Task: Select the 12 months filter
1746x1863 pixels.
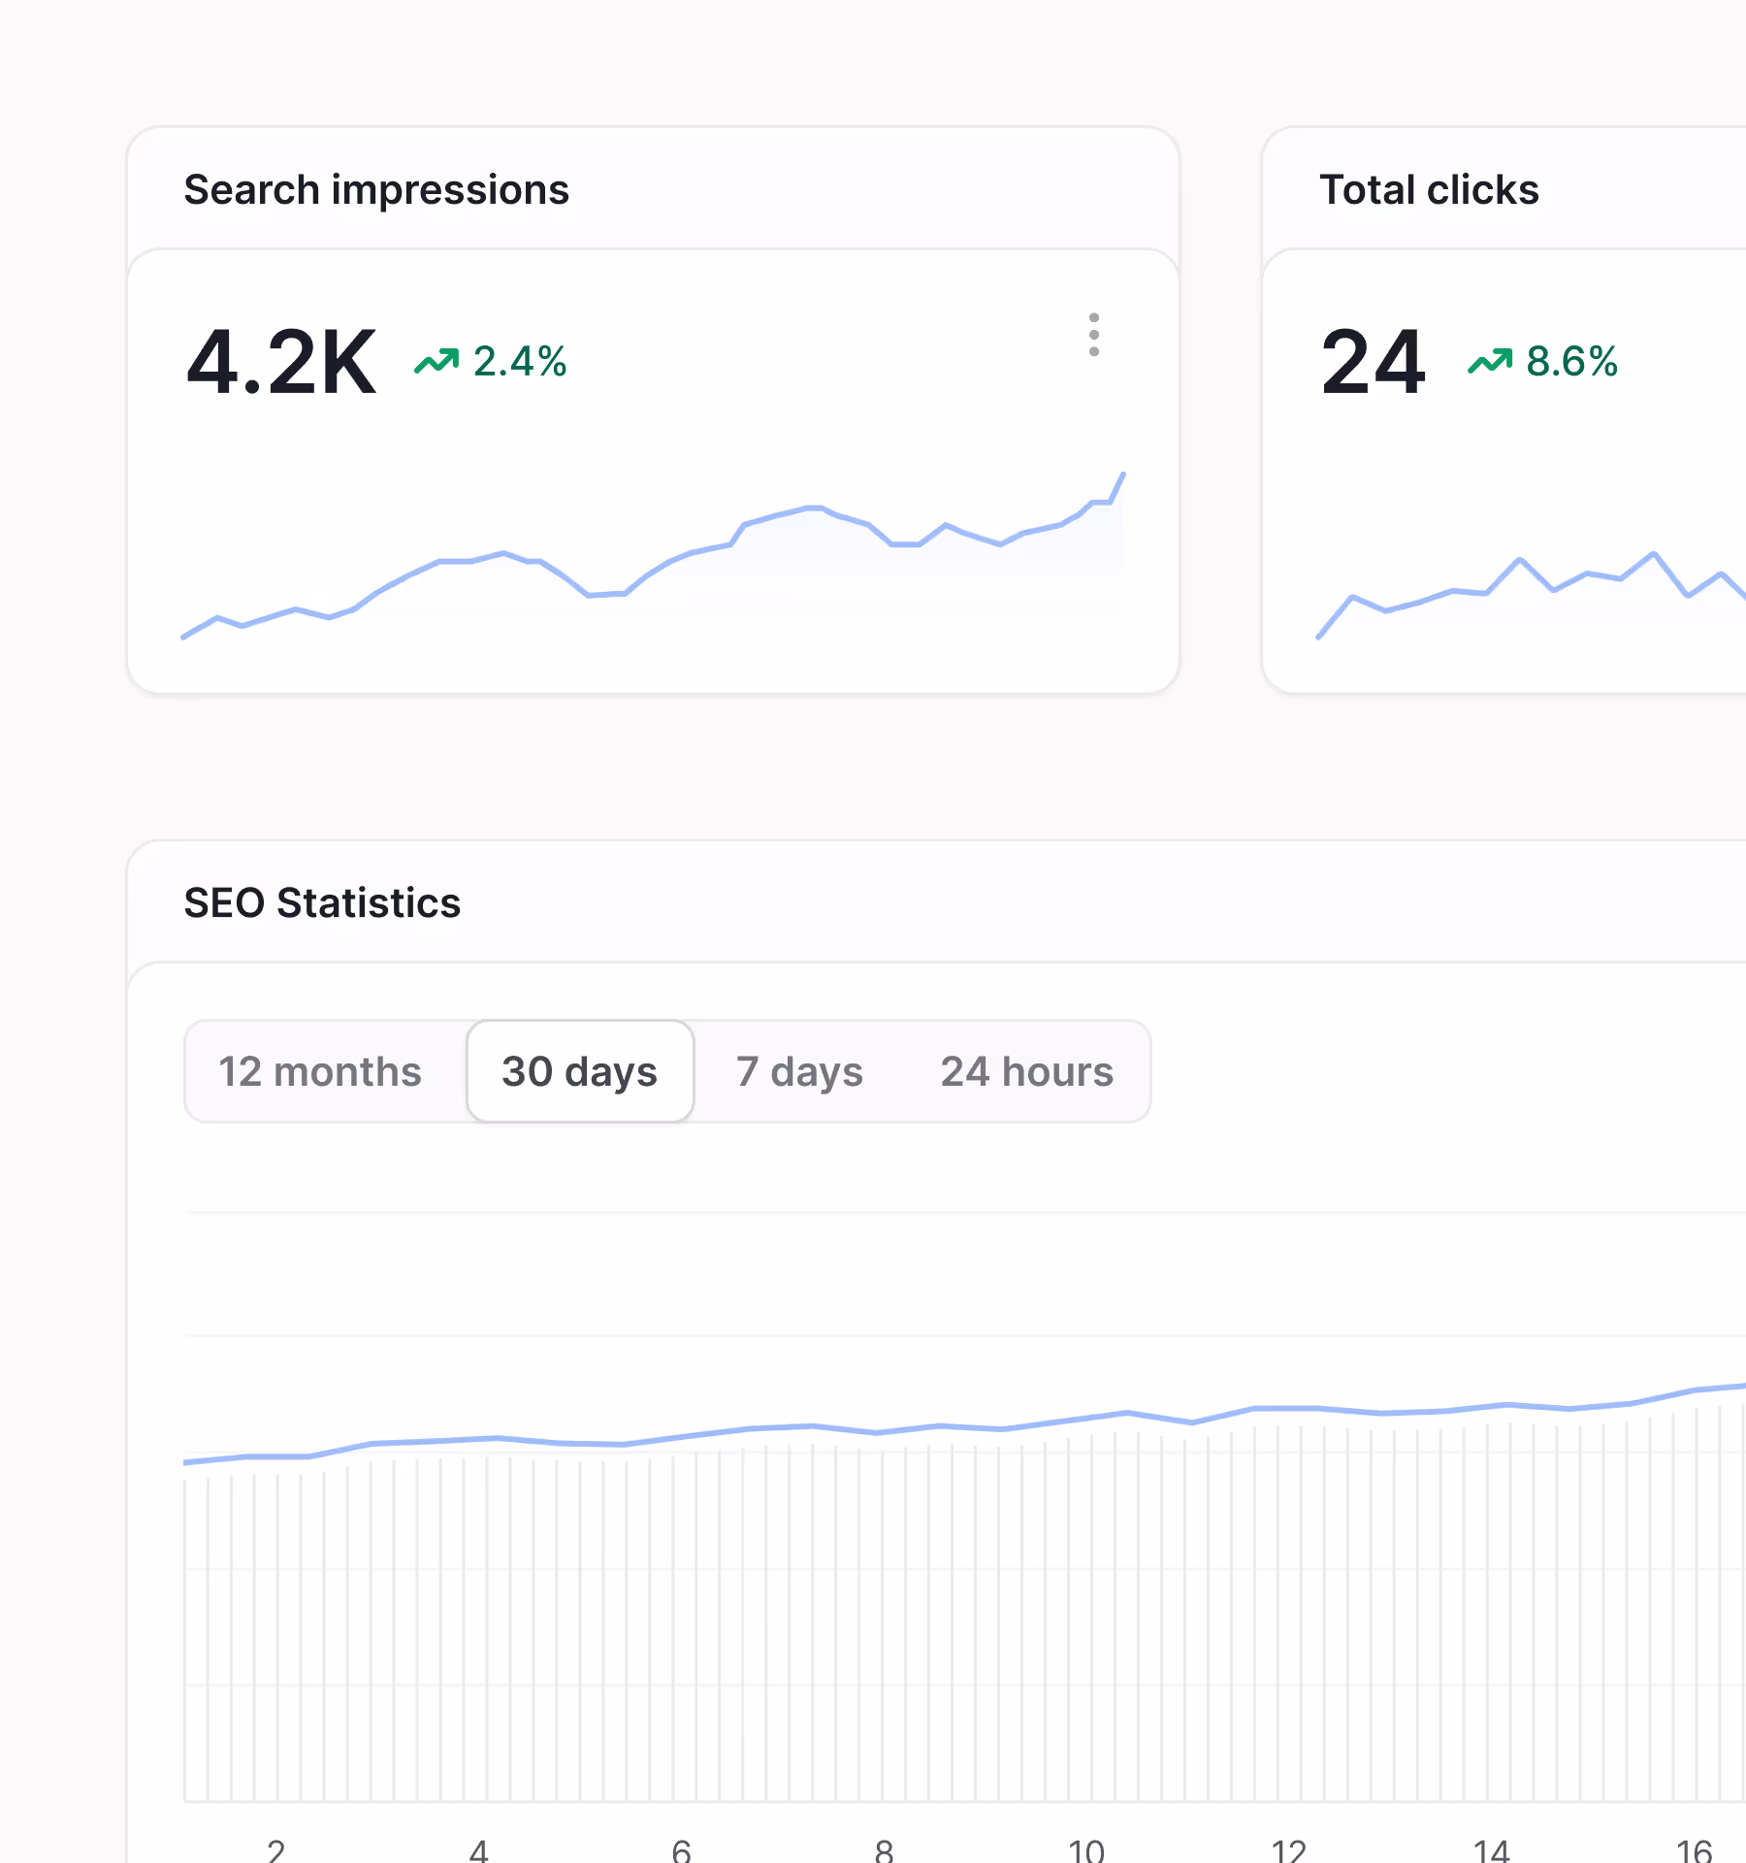Action: [321, 1071]
